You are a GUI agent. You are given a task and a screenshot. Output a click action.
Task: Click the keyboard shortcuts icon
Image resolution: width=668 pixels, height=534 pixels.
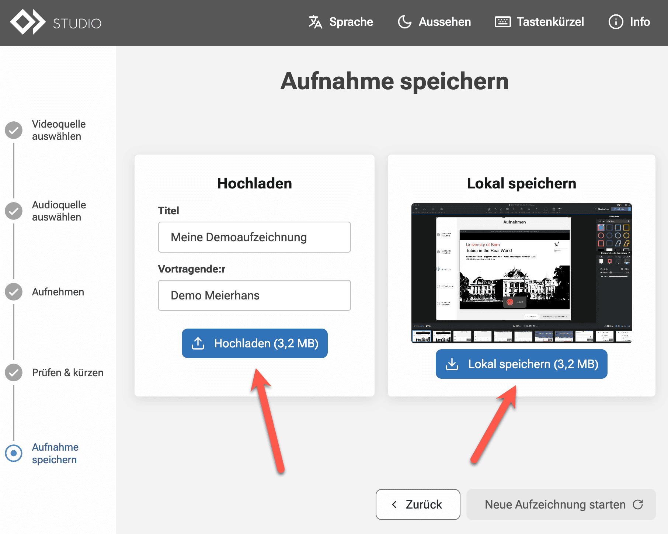[502, 22]
